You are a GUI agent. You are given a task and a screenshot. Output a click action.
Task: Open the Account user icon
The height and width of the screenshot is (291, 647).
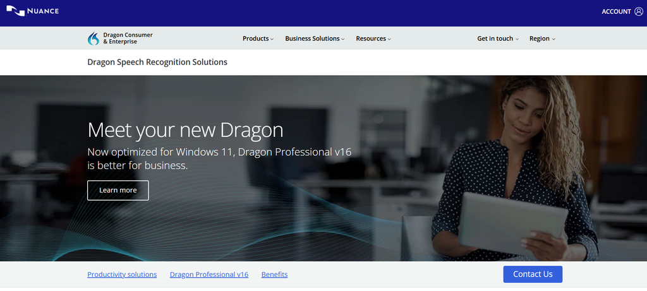coord(639,11)
